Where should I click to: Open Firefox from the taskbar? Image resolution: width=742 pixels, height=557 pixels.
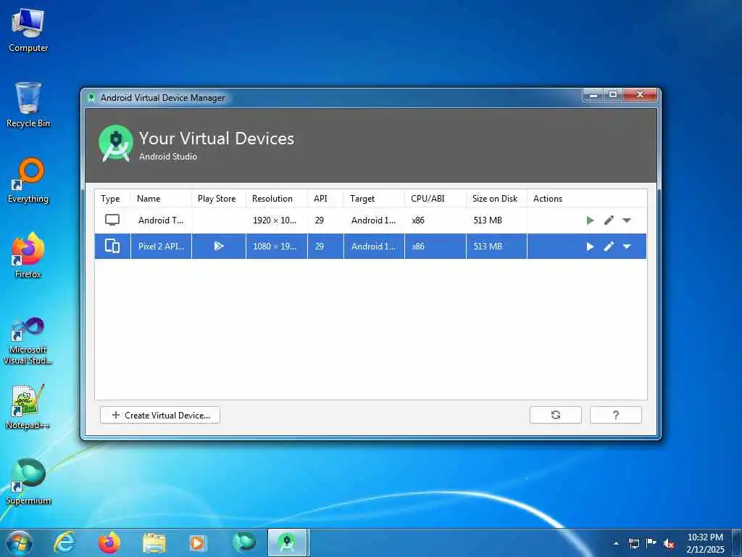[109, 542]
